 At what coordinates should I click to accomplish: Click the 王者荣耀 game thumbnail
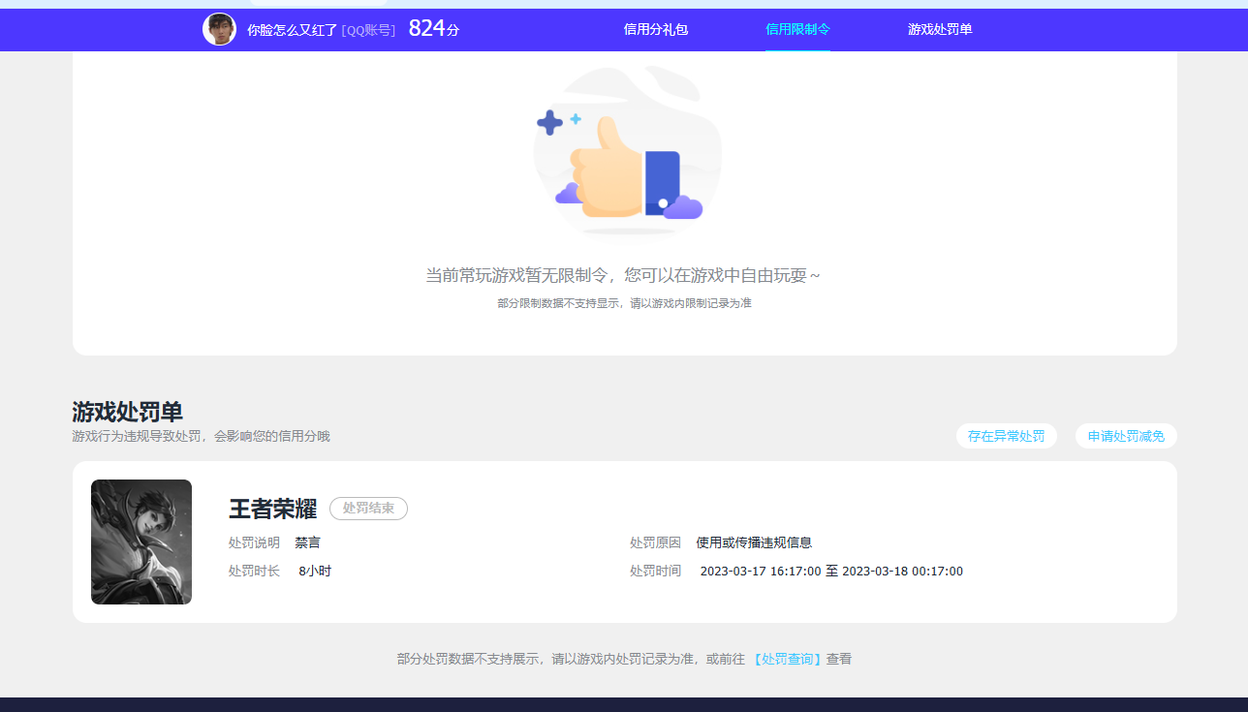141,542
